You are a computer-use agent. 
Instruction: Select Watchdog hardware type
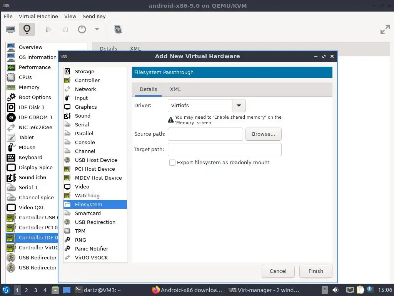tap(95, 195)
